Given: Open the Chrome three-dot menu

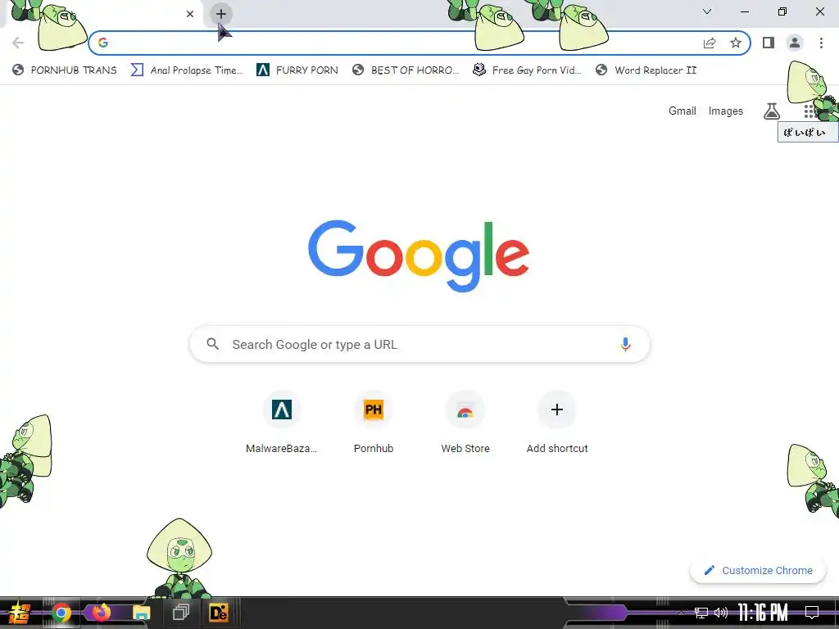Looking at the screenshot, I should (821, 43).
